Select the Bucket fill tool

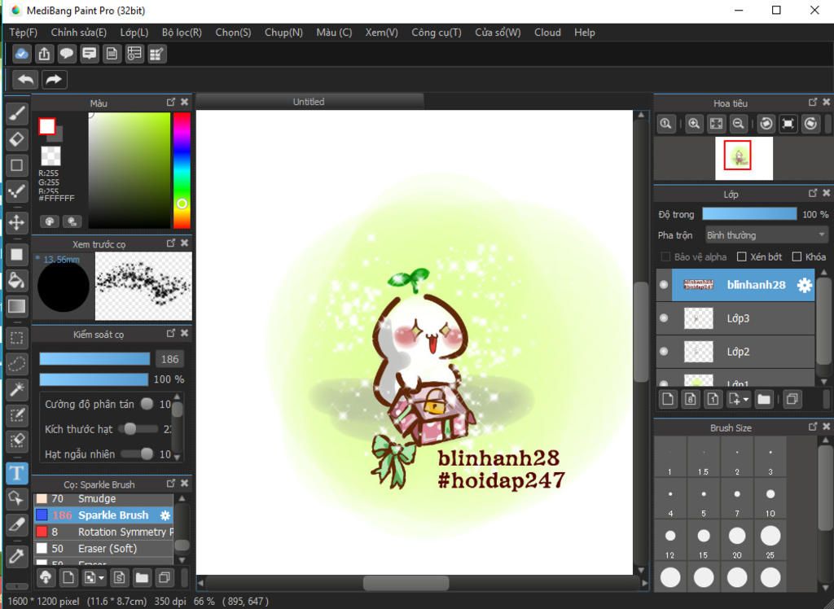click(x=16, y=280)
